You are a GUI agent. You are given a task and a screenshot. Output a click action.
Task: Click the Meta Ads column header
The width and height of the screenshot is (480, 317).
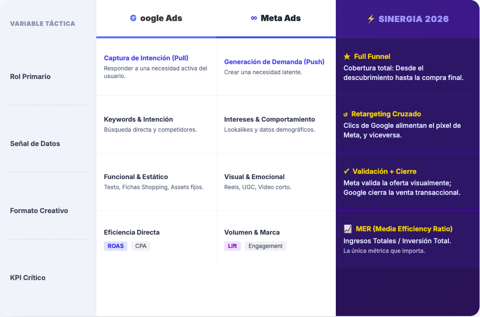tap(276, 18)
